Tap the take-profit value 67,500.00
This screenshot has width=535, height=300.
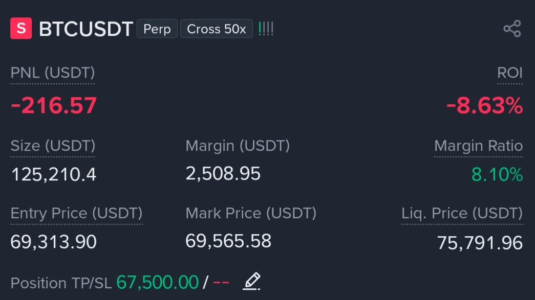(x=157, y=282)
